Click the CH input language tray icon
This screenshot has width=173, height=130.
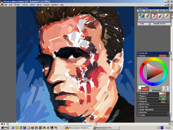coord(162,128)
